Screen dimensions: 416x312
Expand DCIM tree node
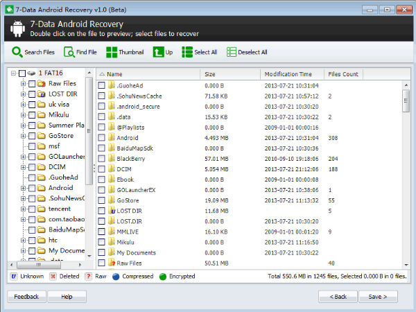pyautogui.click(x=23, y=167)
